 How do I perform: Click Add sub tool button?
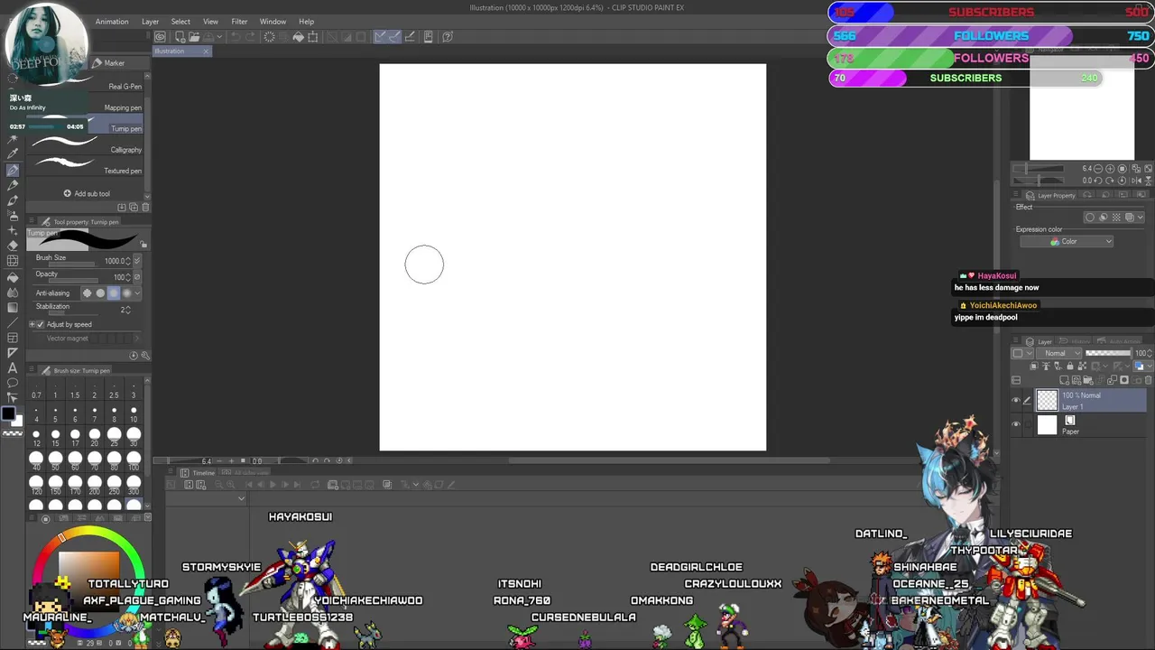pos(87,193)
